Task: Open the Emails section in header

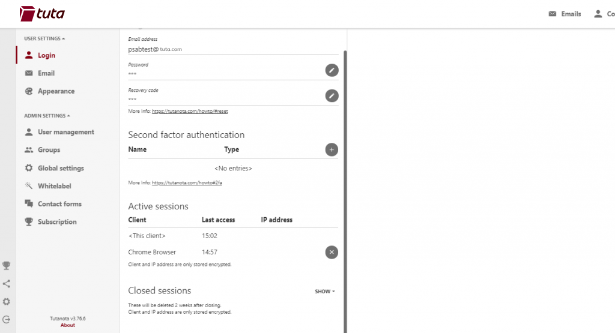Action: tap(565, 14)
